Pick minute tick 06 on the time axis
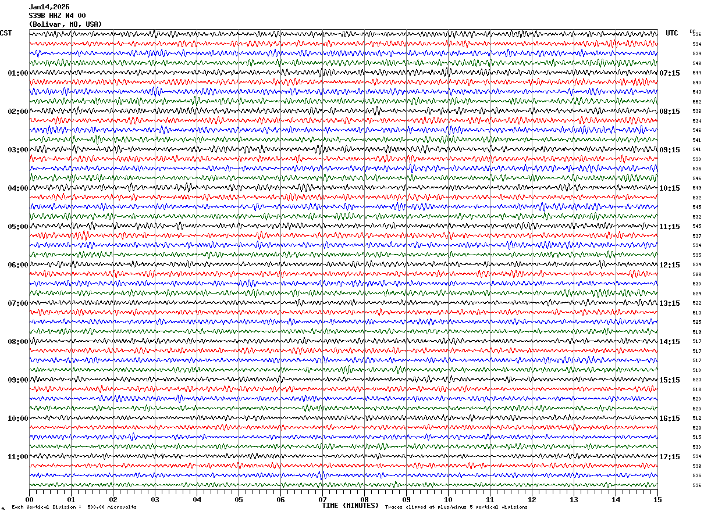This screenshot has height=515, width=704. (x=280, y=499)
